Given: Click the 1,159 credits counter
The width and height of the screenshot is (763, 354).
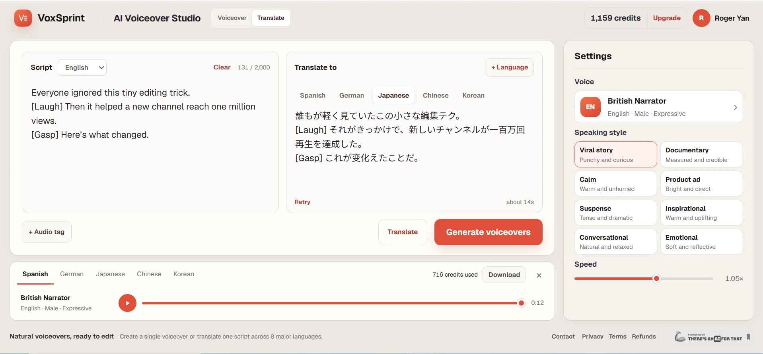Looking at the screenshot, I should click(x=615, y=18).
